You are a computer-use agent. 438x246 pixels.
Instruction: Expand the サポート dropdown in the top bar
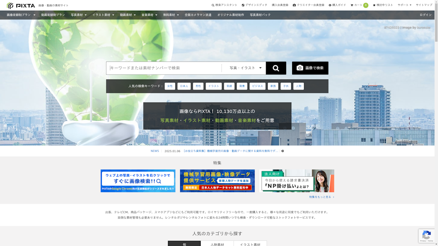pos(404,5)
